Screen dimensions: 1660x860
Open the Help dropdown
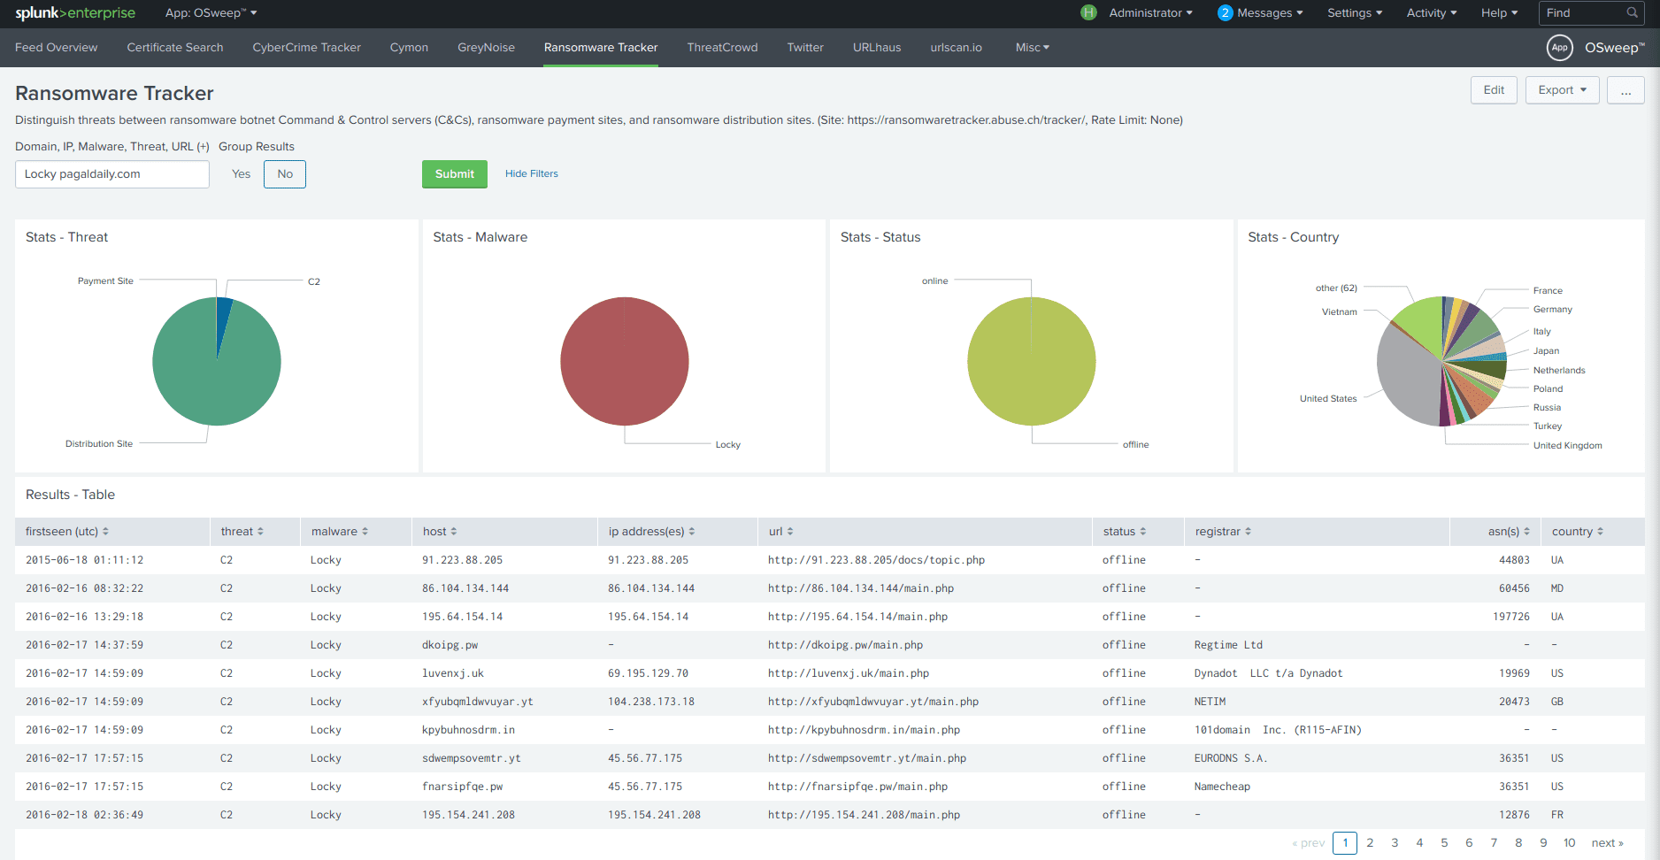coord(1499,12)
